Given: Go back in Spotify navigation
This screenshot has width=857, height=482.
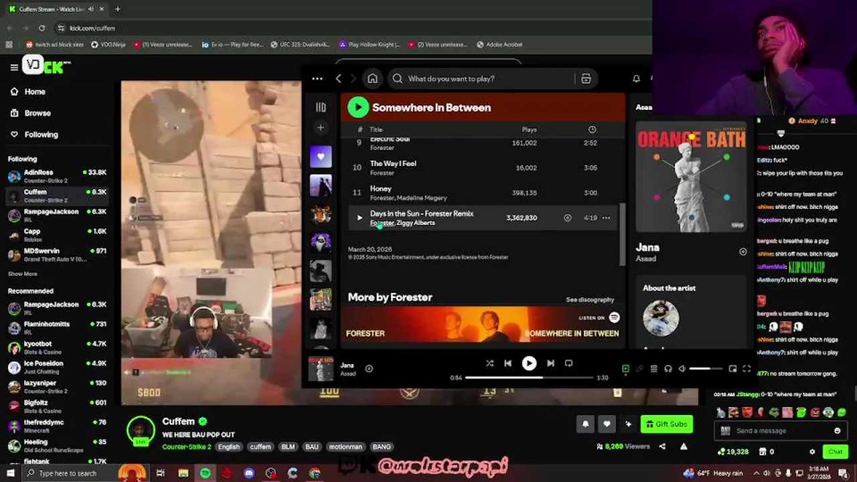Looking at the screenshot, I should point(338,78).
